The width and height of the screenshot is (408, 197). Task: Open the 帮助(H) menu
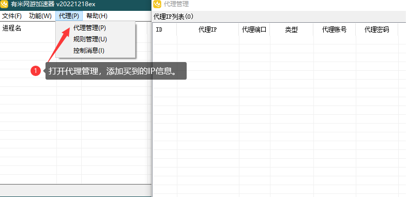(97, 16)
